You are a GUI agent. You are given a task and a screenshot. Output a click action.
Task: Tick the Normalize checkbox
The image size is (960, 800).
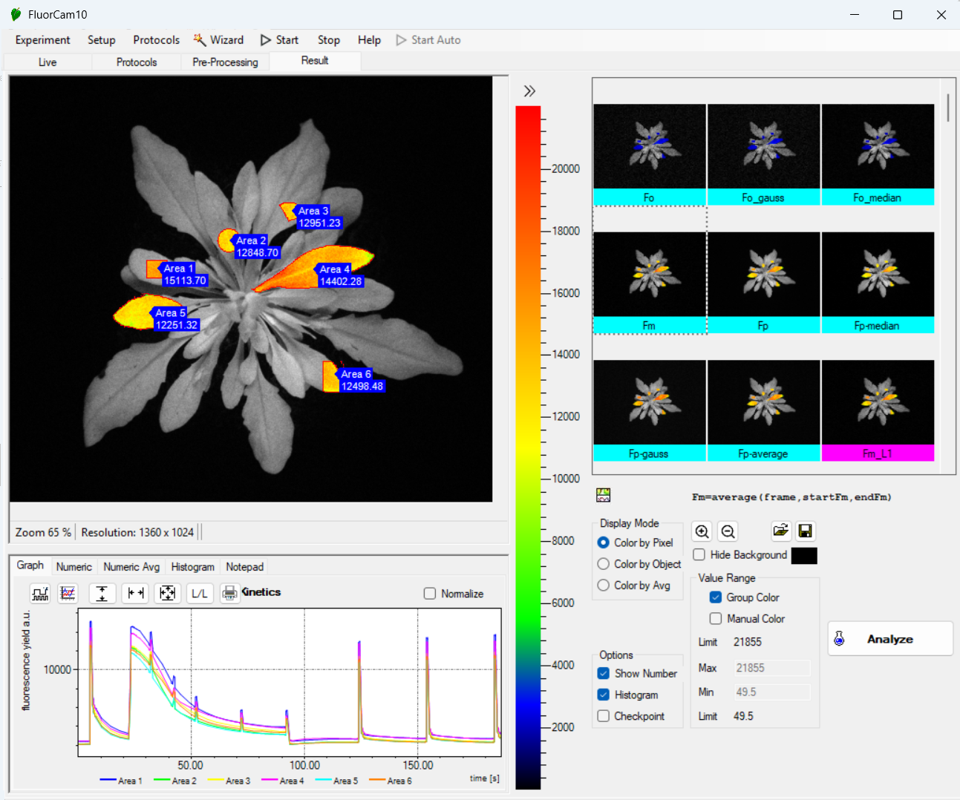[430, 594]
